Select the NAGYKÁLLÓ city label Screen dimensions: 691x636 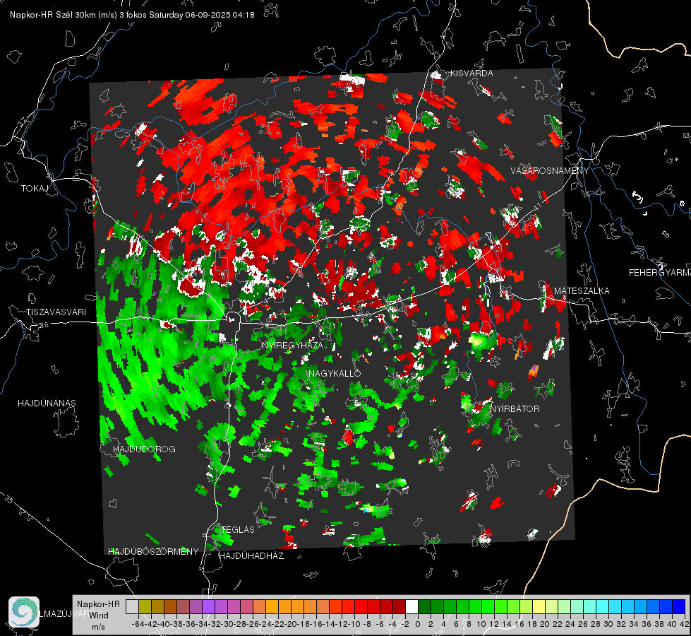coord(335,373)
